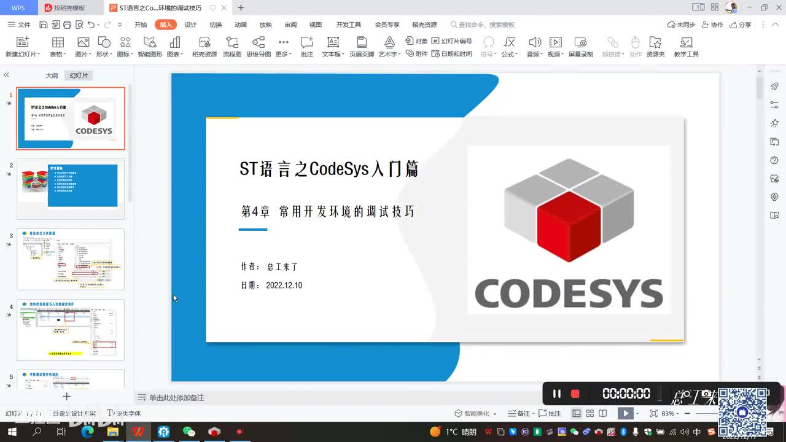Screen dimensions: 786x442
Task: Expand the 新建幻灯片 dropdown arrow
Action: [39, 55]
